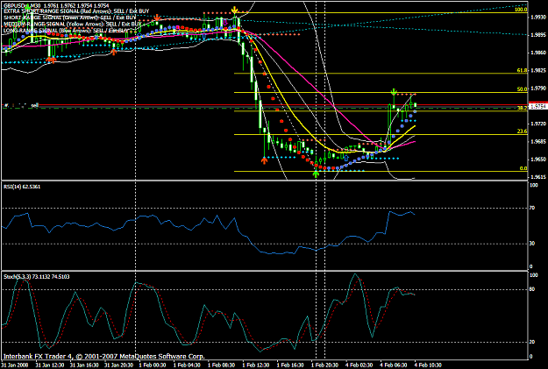This screenshot has height=369, width=548.
Task: Click the current price 1.9754 marker box
Action: click(538, 107)
